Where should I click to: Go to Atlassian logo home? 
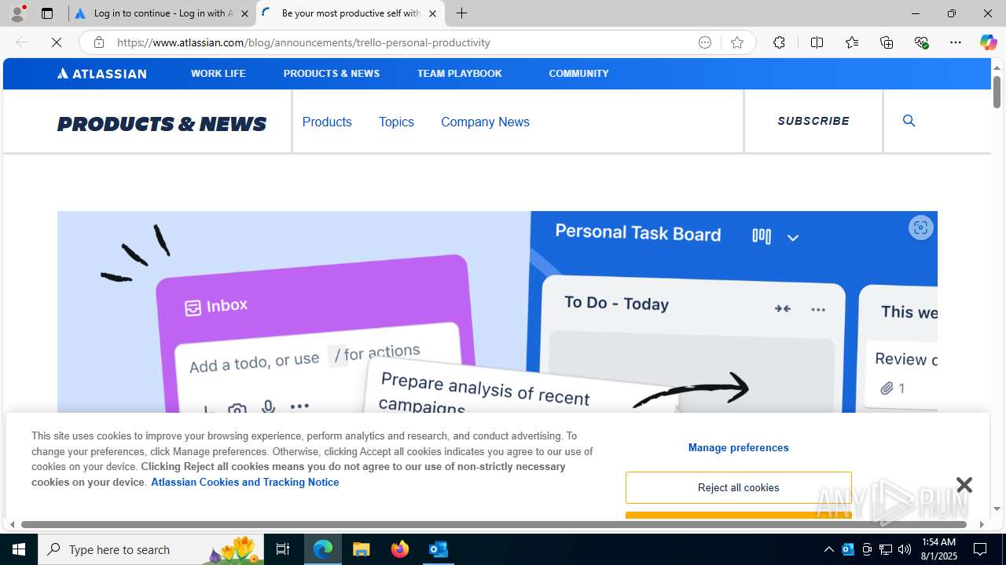click(101, 73)
